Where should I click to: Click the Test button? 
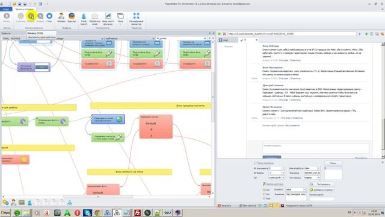(322, 184)
